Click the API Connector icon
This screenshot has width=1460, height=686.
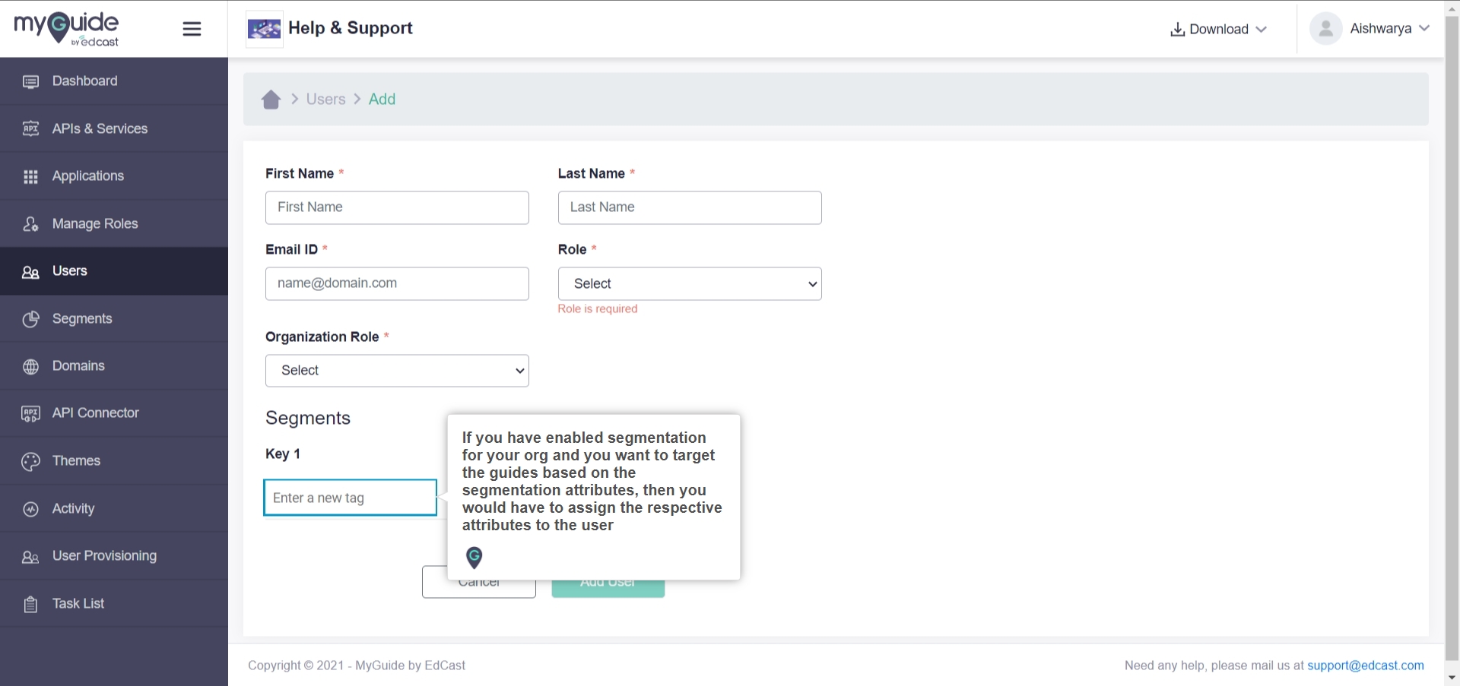30,414
